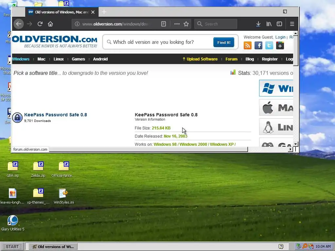Click the orange magnifier tray icon
Viewport: 335px width, 251px height.
point(305,246)
